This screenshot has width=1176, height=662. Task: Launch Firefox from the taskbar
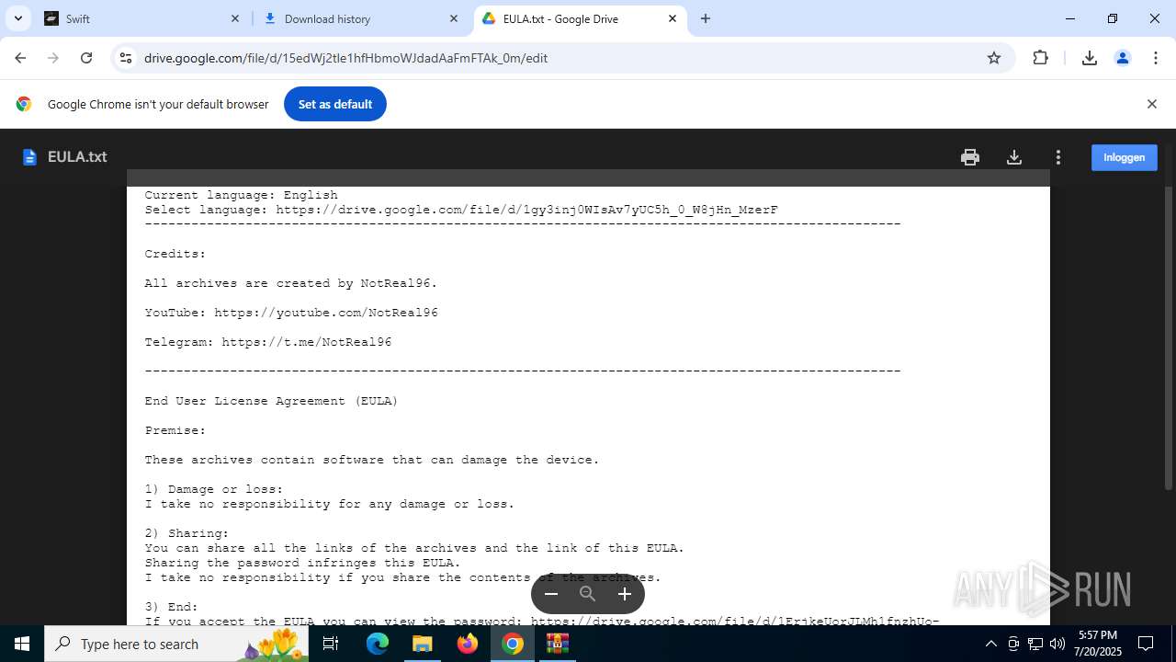[468, 644]
